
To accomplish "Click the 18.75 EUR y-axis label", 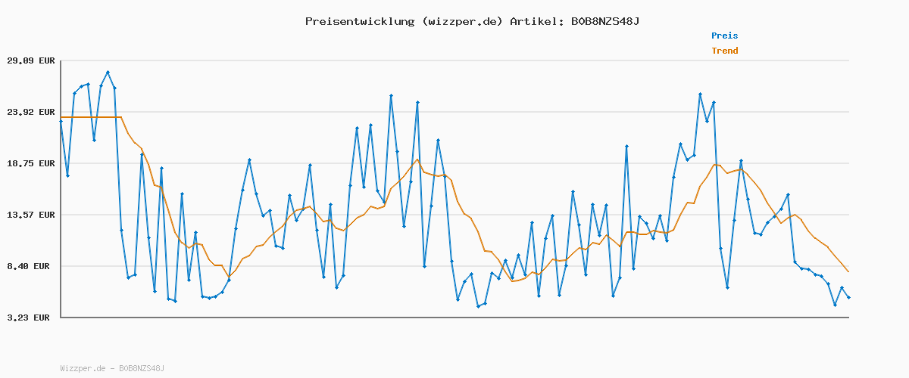I will [31, 163].
